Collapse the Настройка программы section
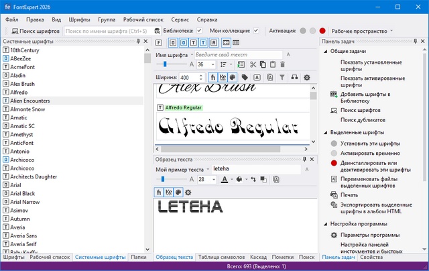The image size is (429, 271). 326,224
